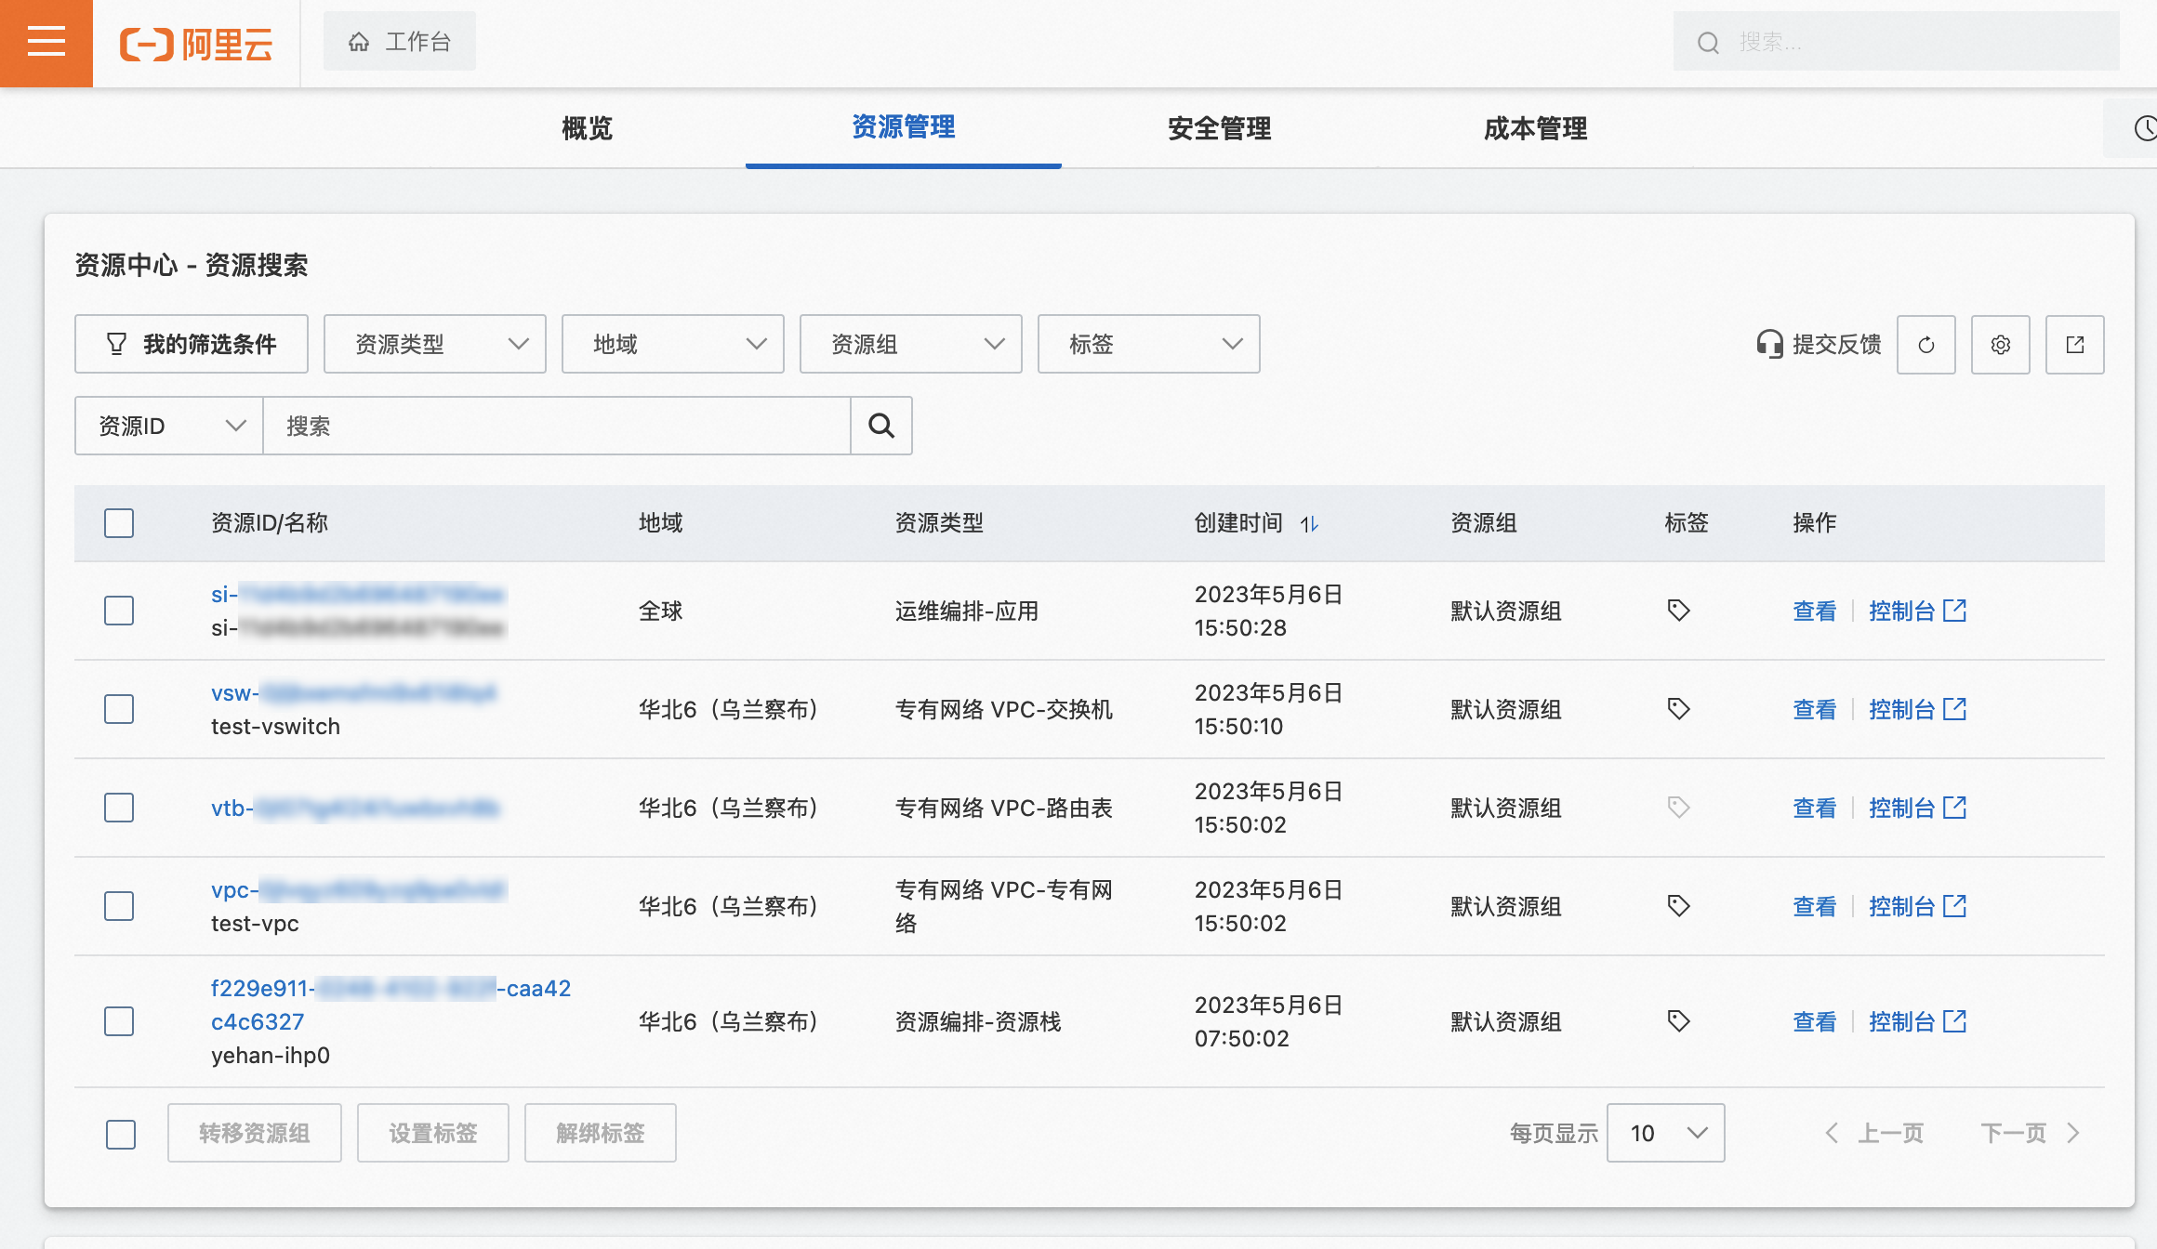Click 控制台 in the yehan-ihp0 row
2157x1249 pixels.
[1901, 1021]
